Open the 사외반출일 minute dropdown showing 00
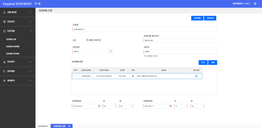Image resolution: width=262 pixels, height=128 pixels. 127,106
